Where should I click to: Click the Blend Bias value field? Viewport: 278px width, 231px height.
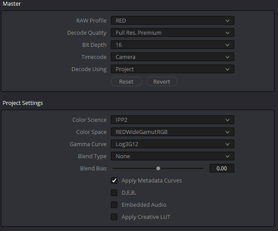[x=222, y=168]
